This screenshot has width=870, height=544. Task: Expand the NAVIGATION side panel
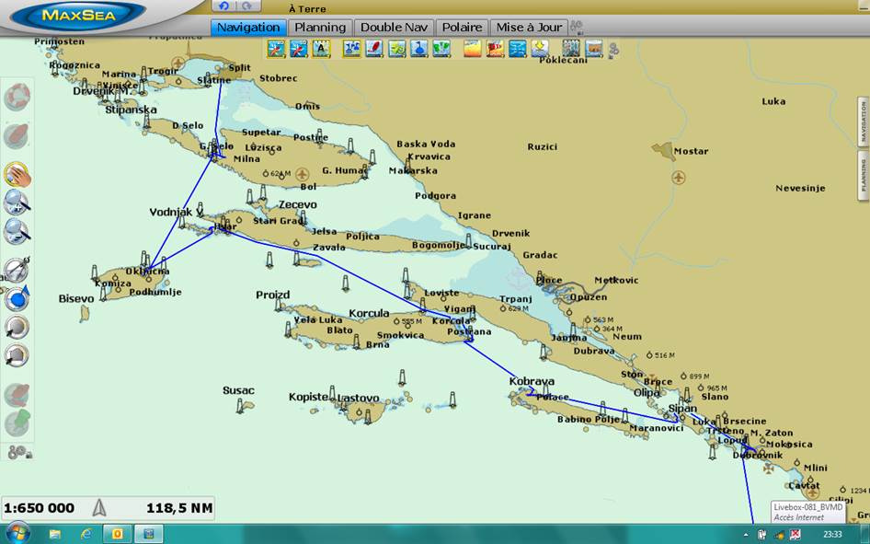point(863,122)
